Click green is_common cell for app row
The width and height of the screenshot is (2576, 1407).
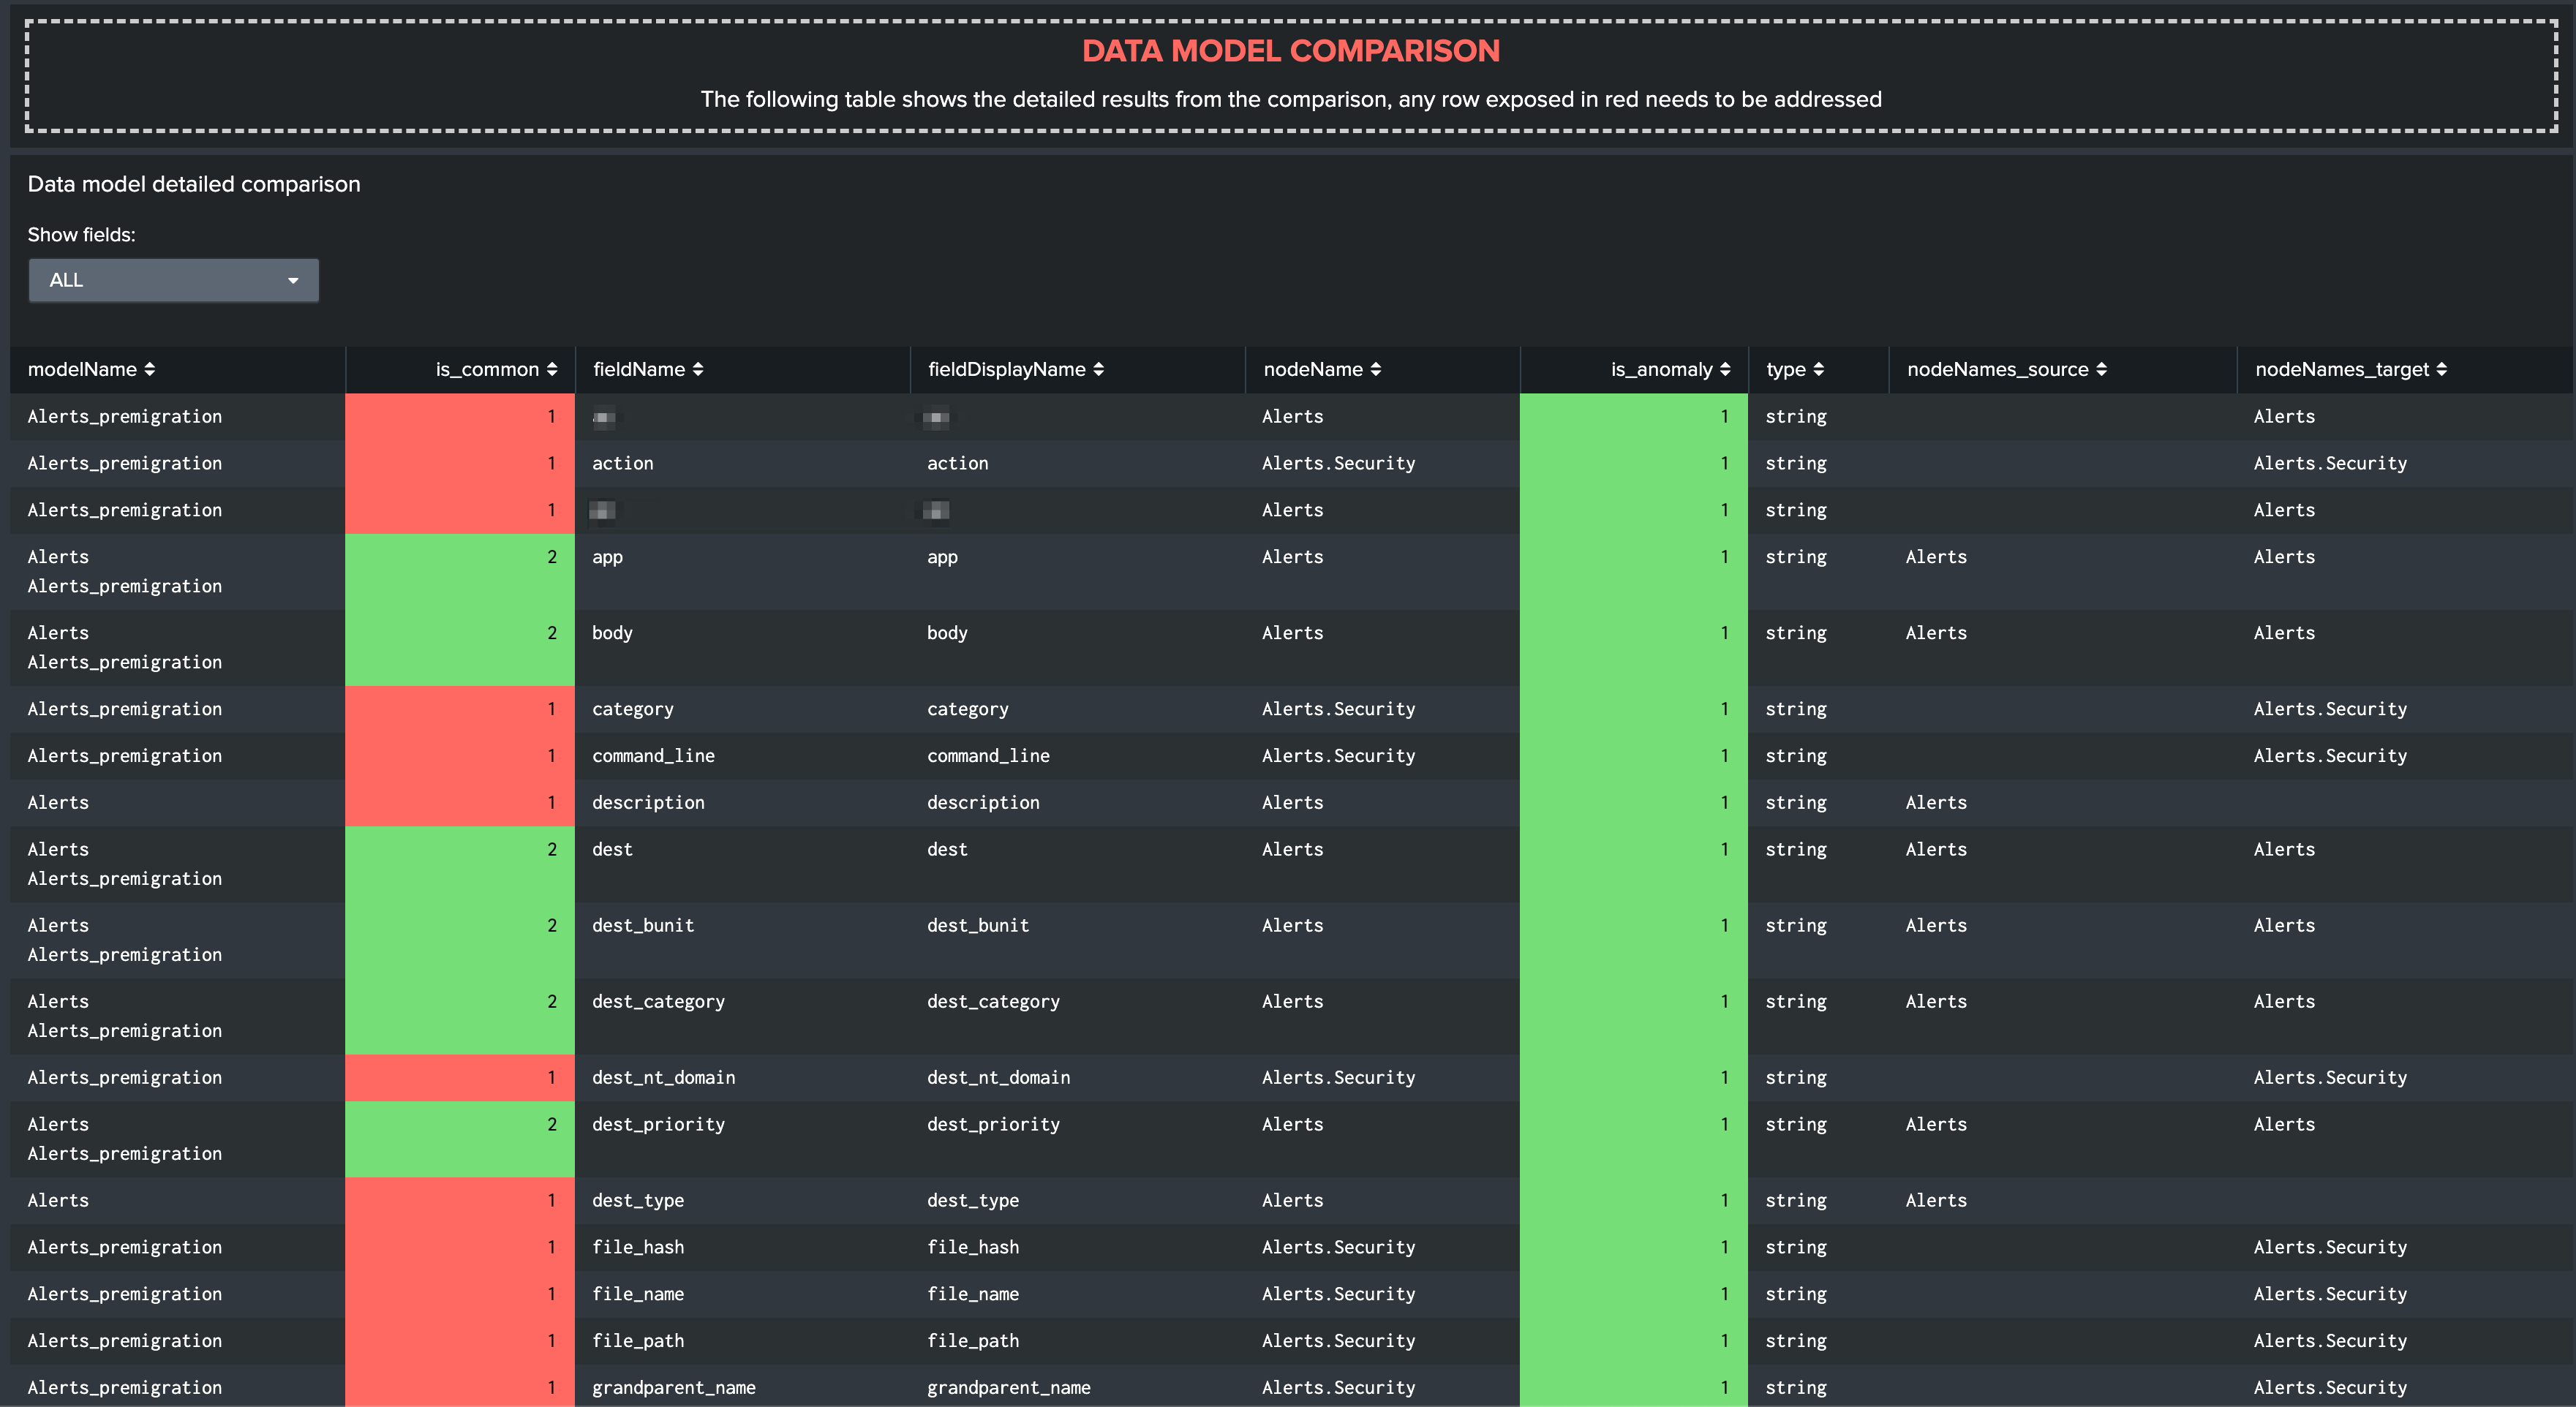(x=460, y=571)
